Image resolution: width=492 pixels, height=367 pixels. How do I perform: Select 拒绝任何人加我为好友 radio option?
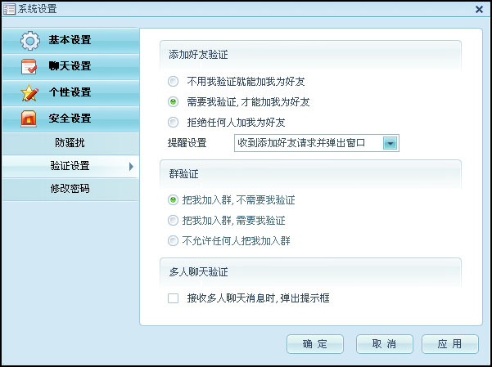click(x=173, y=123)
